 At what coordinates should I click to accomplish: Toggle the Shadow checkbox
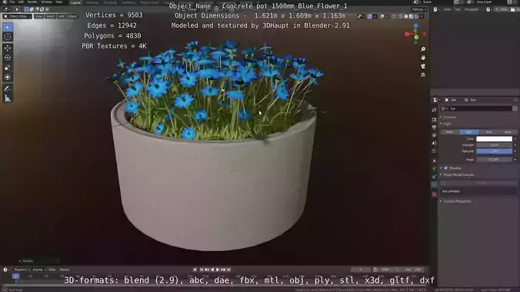pos(445,168)
